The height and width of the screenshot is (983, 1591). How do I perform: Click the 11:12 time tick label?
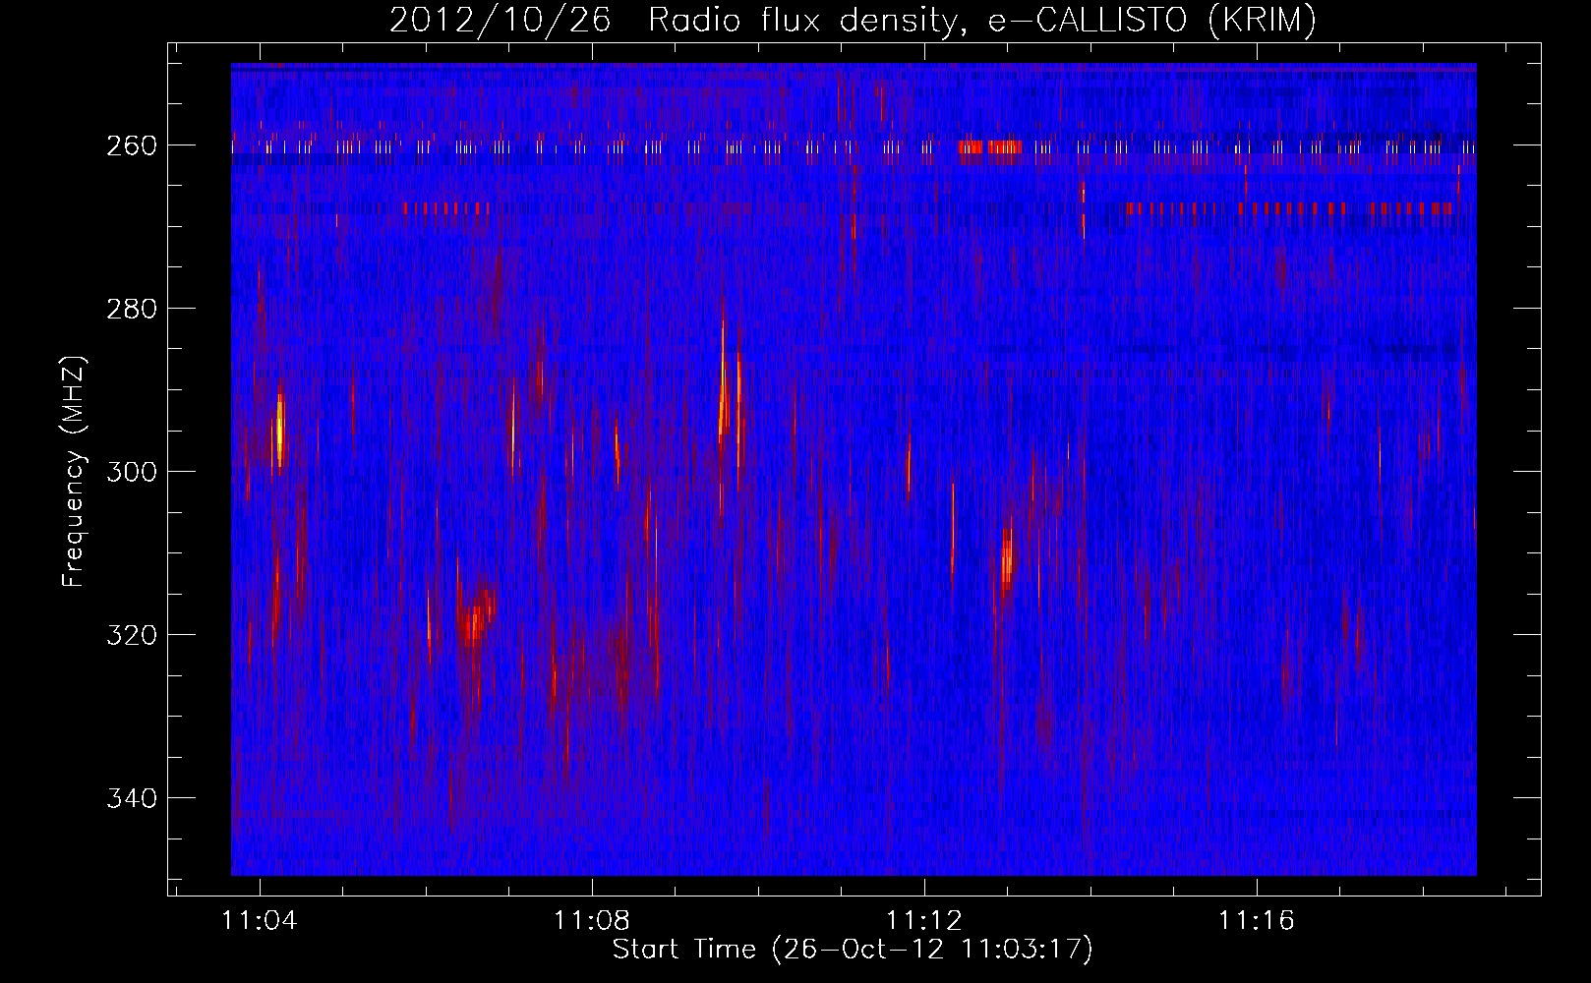[x=924, y=921]
